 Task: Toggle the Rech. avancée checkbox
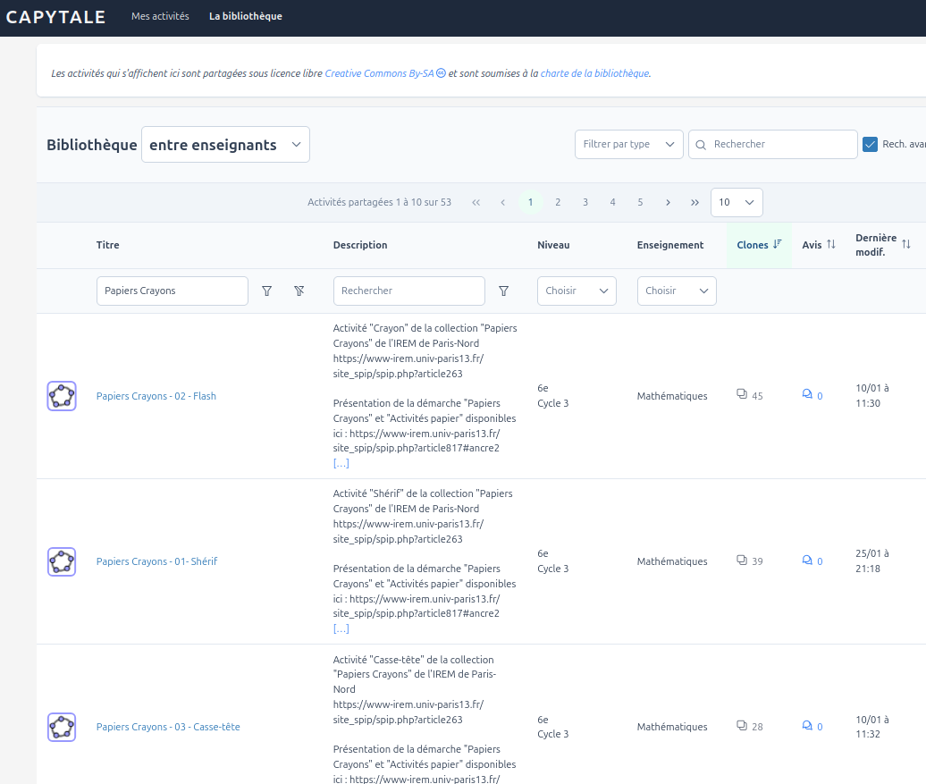click(870, 144)
